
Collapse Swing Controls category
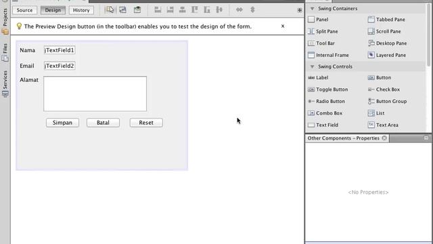click(x=313, y=66)
